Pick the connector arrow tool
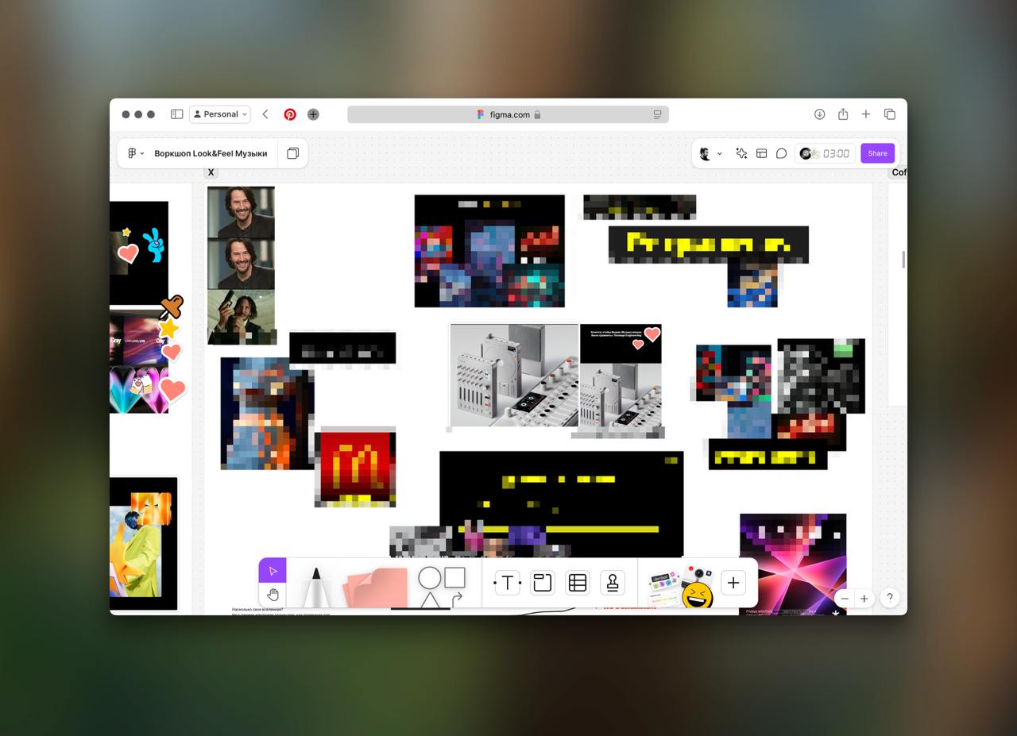Image resolution: width=1017 pixels, height=736 pixels. pos(457,599)
